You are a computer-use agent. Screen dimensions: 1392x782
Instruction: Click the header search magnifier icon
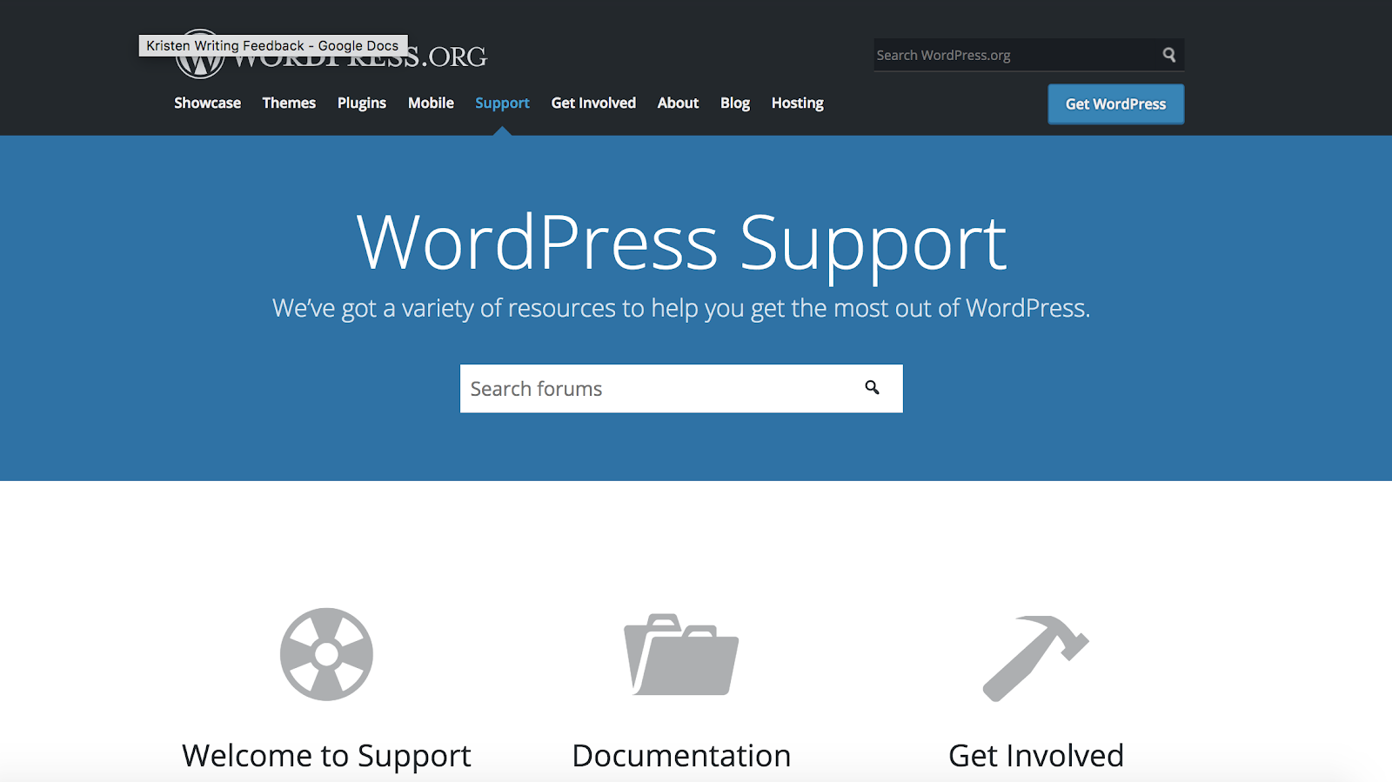point(1169,55)
